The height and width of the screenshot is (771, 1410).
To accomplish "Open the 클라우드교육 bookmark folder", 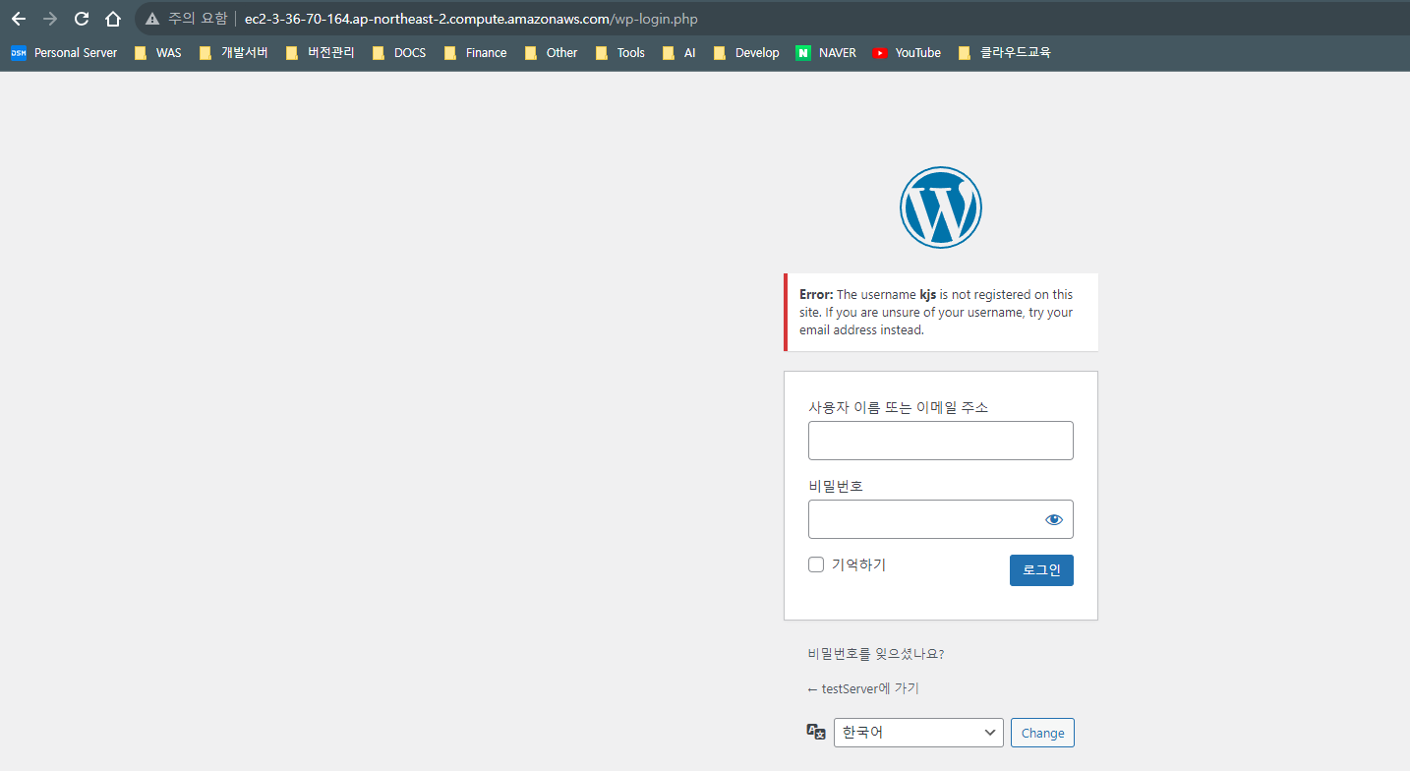I will [1004, 53].
